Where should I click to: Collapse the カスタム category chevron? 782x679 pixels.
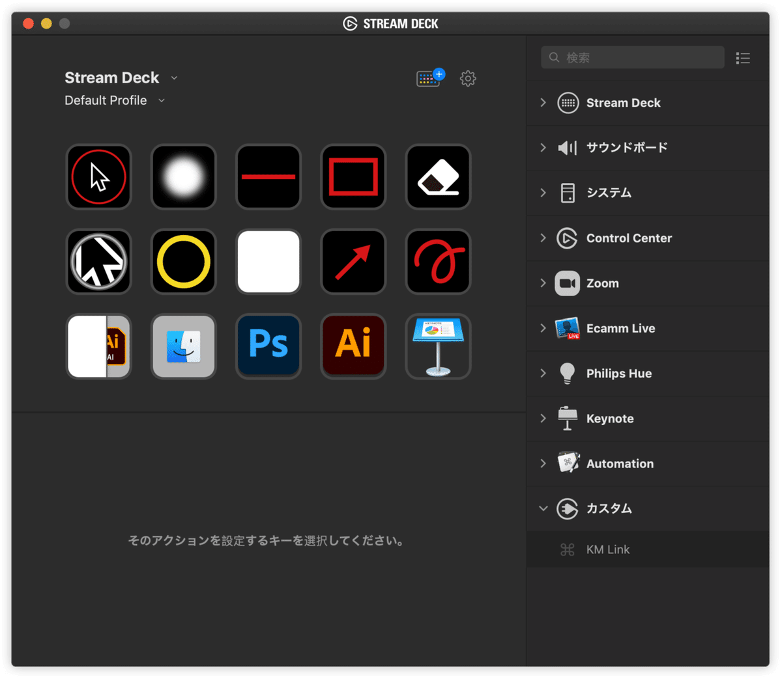point(543,508)
